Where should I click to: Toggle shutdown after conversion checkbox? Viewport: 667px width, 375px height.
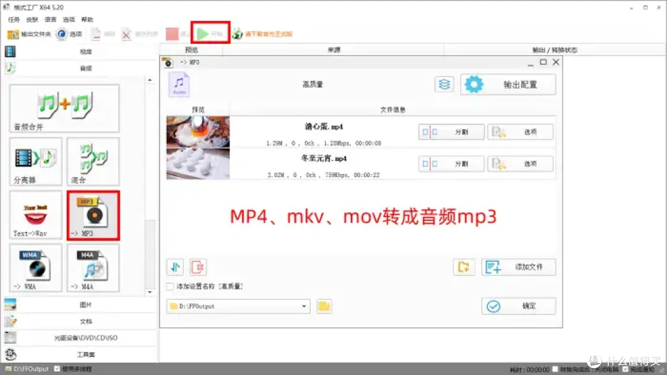(x=555, y=369)
